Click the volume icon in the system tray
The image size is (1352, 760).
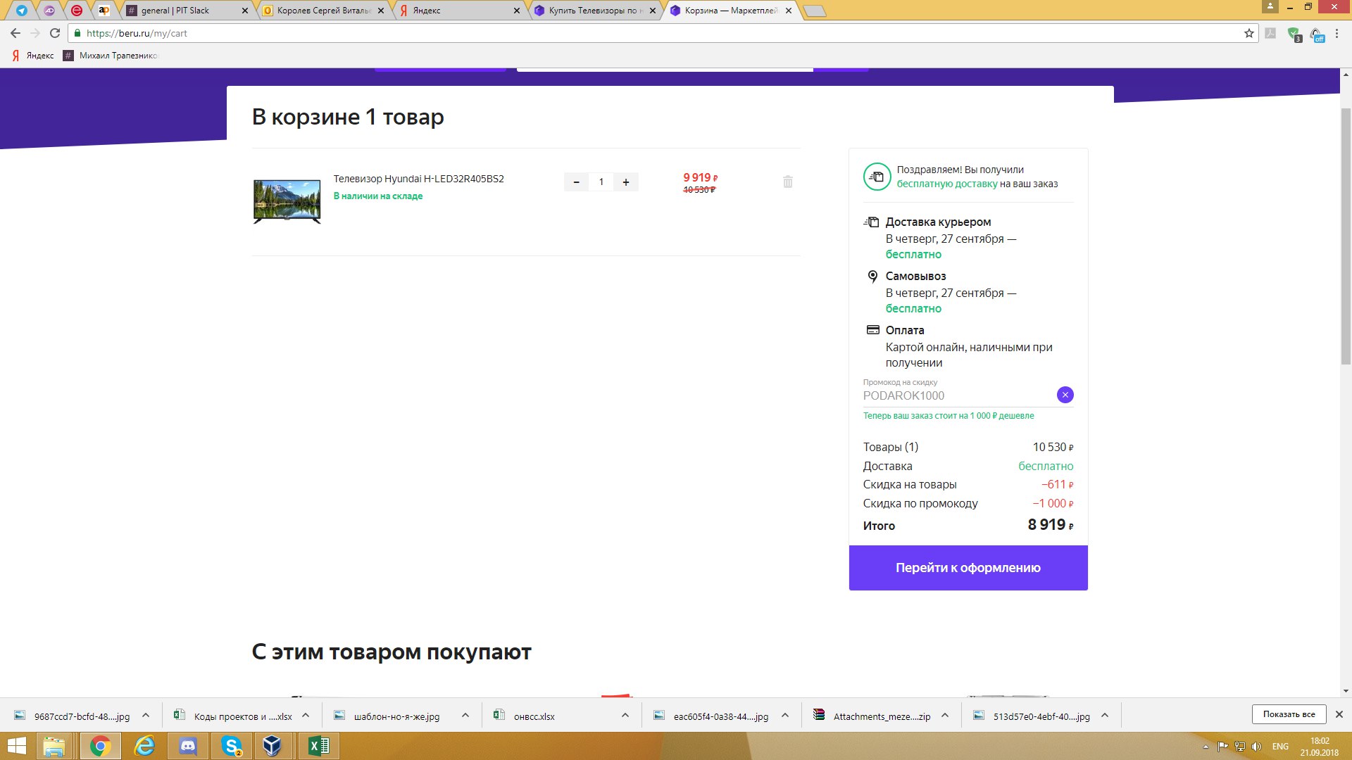click(x=1256, y=747)
